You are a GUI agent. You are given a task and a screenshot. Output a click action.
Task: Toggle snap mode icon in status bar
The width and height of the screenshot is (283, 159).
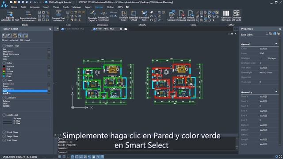64,157
